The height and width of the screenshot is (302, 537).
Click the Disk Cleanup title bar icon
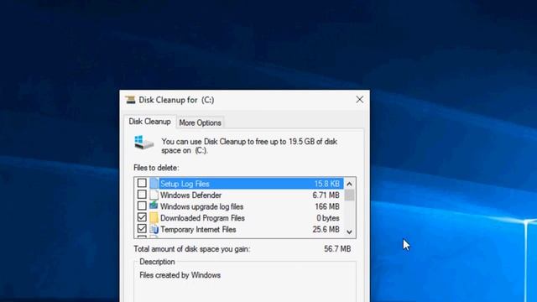pos(130,100)
